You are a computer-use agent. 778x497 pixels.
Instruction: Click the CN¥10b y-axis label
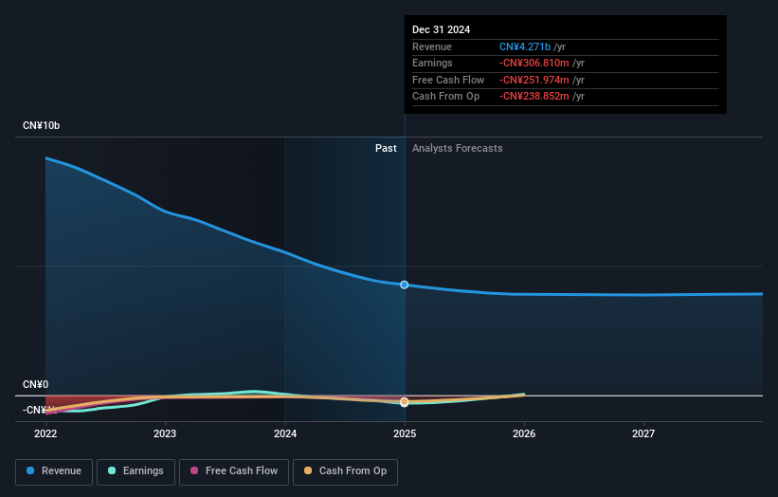pyautogui.click(x=41, y=125)
